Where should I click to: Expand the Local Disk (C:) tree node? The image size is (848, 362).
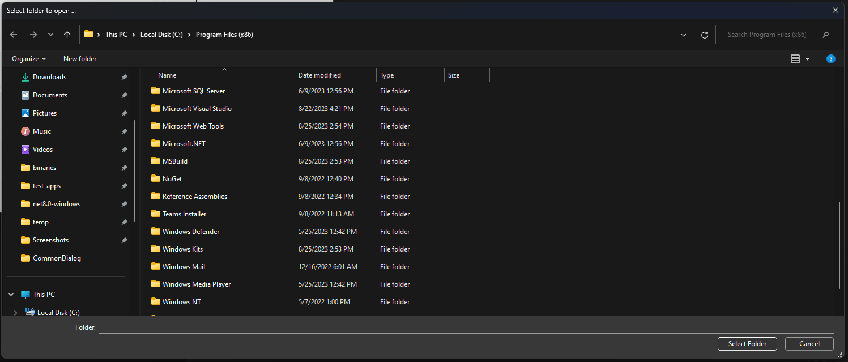[x=15, y=313]
